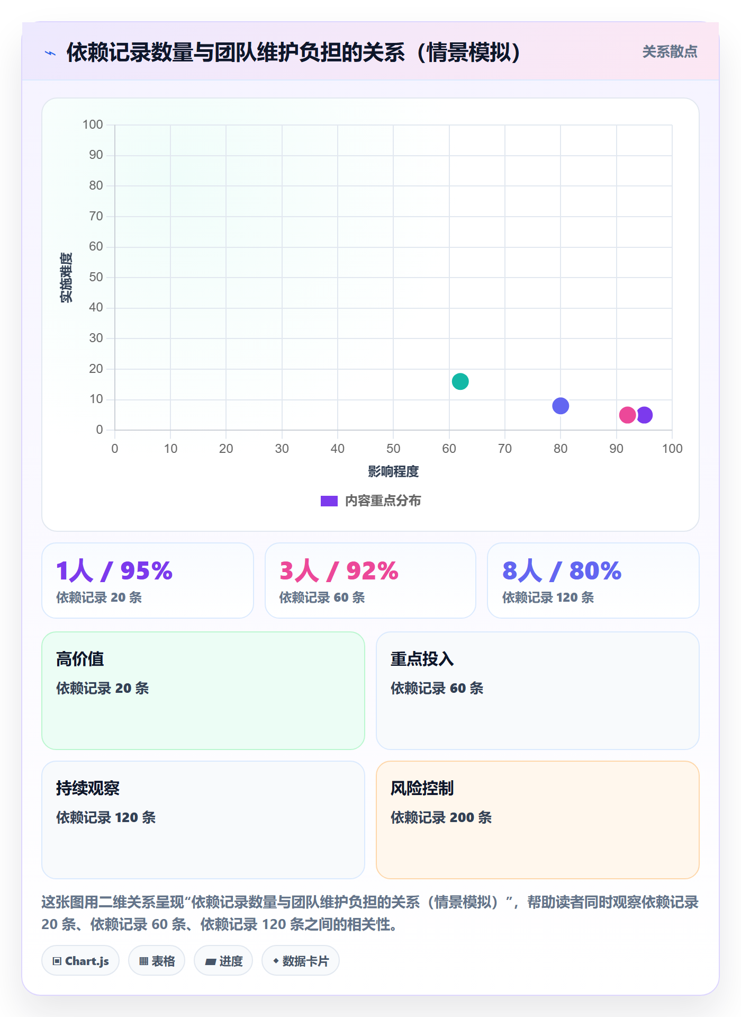Select the purple scatter point near 95
The image size is (741, 1017).
pos(645,415)
